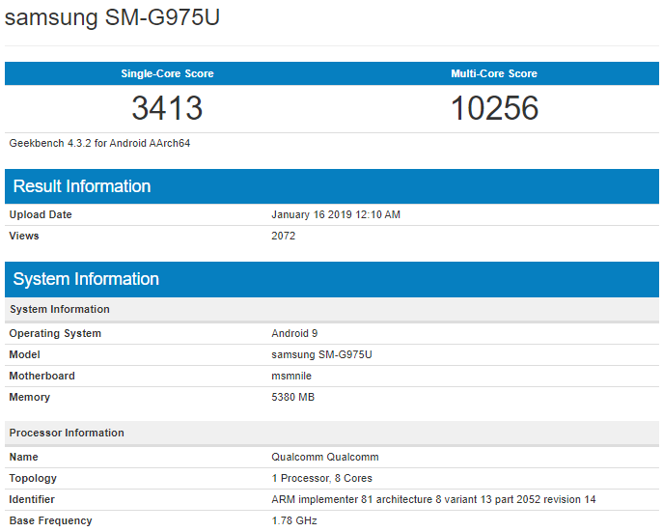Screen dimensions: 663x532
Task: Click the Result Information section header
Action: (82, 186)
